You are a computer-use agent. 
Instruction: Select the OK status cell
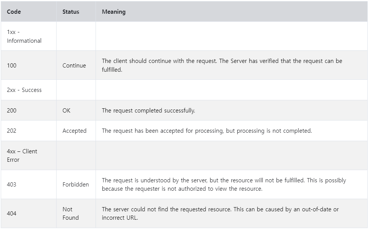coord(66,110)
